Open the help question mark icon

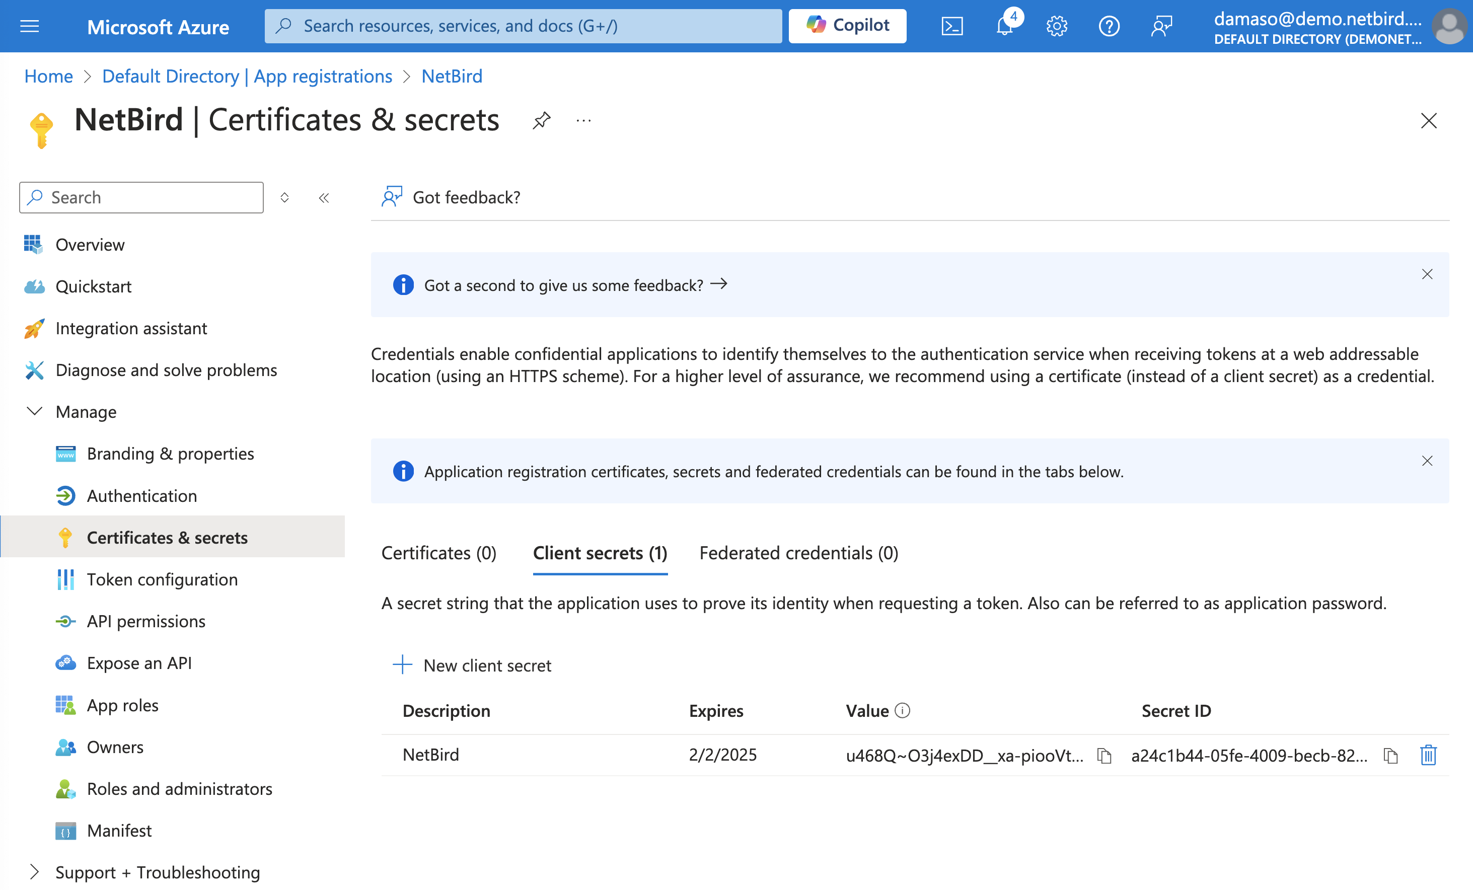[1109, 26]
